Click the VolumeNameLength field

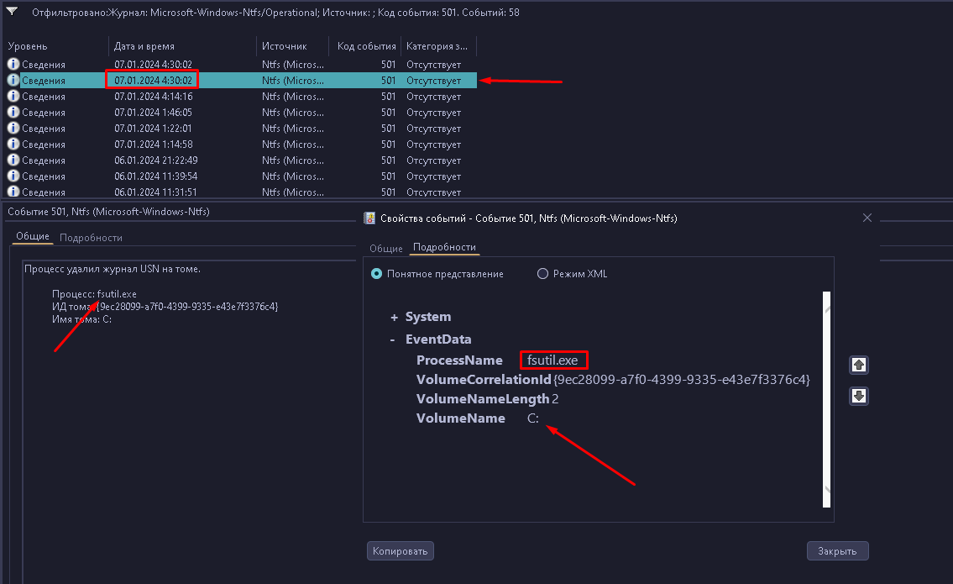488,399
